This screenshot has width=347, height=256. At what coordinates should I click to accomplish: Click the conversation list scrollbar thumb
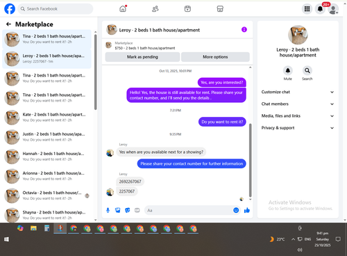96,72
